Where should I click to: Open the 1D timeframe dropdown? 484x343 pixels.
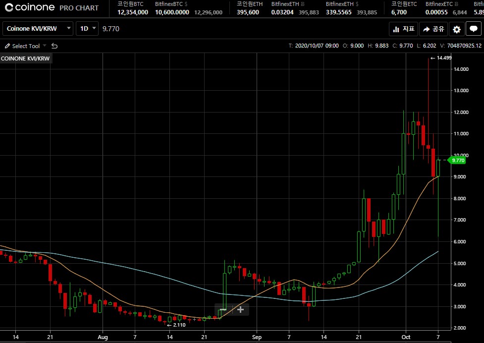click(87, 29)
